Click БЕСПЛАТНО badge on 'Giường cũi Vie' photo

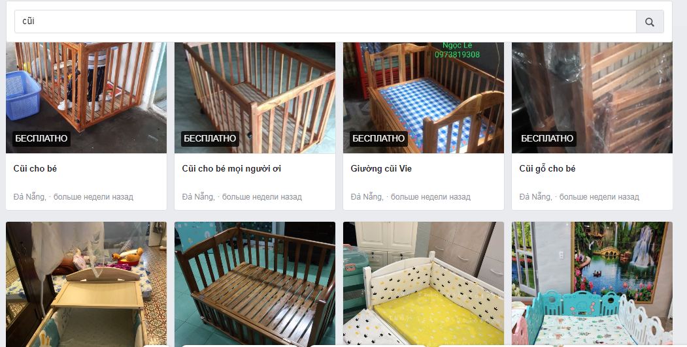(378, 138)
